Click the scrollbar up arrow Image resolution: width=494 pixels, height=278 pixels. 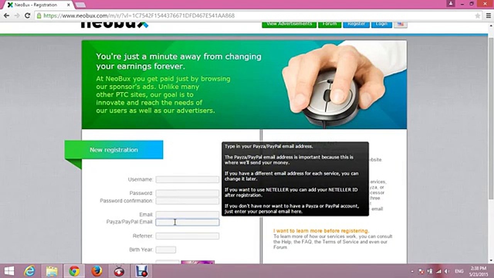[x=491, y=25]
